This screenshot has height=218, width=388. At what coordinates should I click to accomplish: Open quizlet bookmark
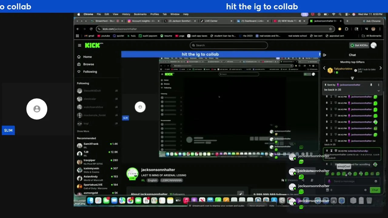coord(119,36)
